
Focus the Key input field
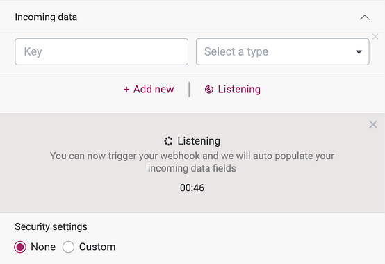pyautogui.click(x=101, y=51)
